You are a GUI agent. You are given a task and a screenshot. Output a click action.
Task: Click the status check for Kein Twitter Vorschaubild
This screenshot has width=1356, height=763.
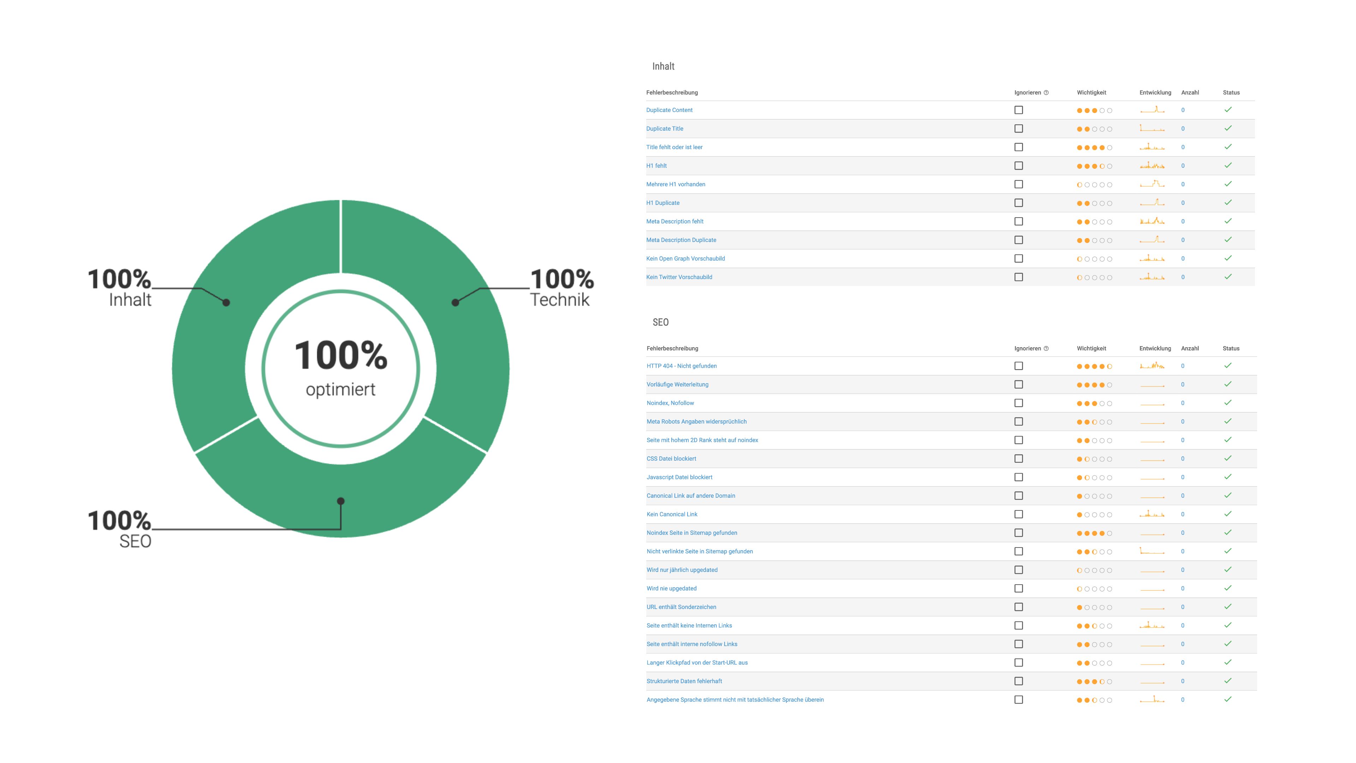pyautogui.click(x=1228, y=276)
